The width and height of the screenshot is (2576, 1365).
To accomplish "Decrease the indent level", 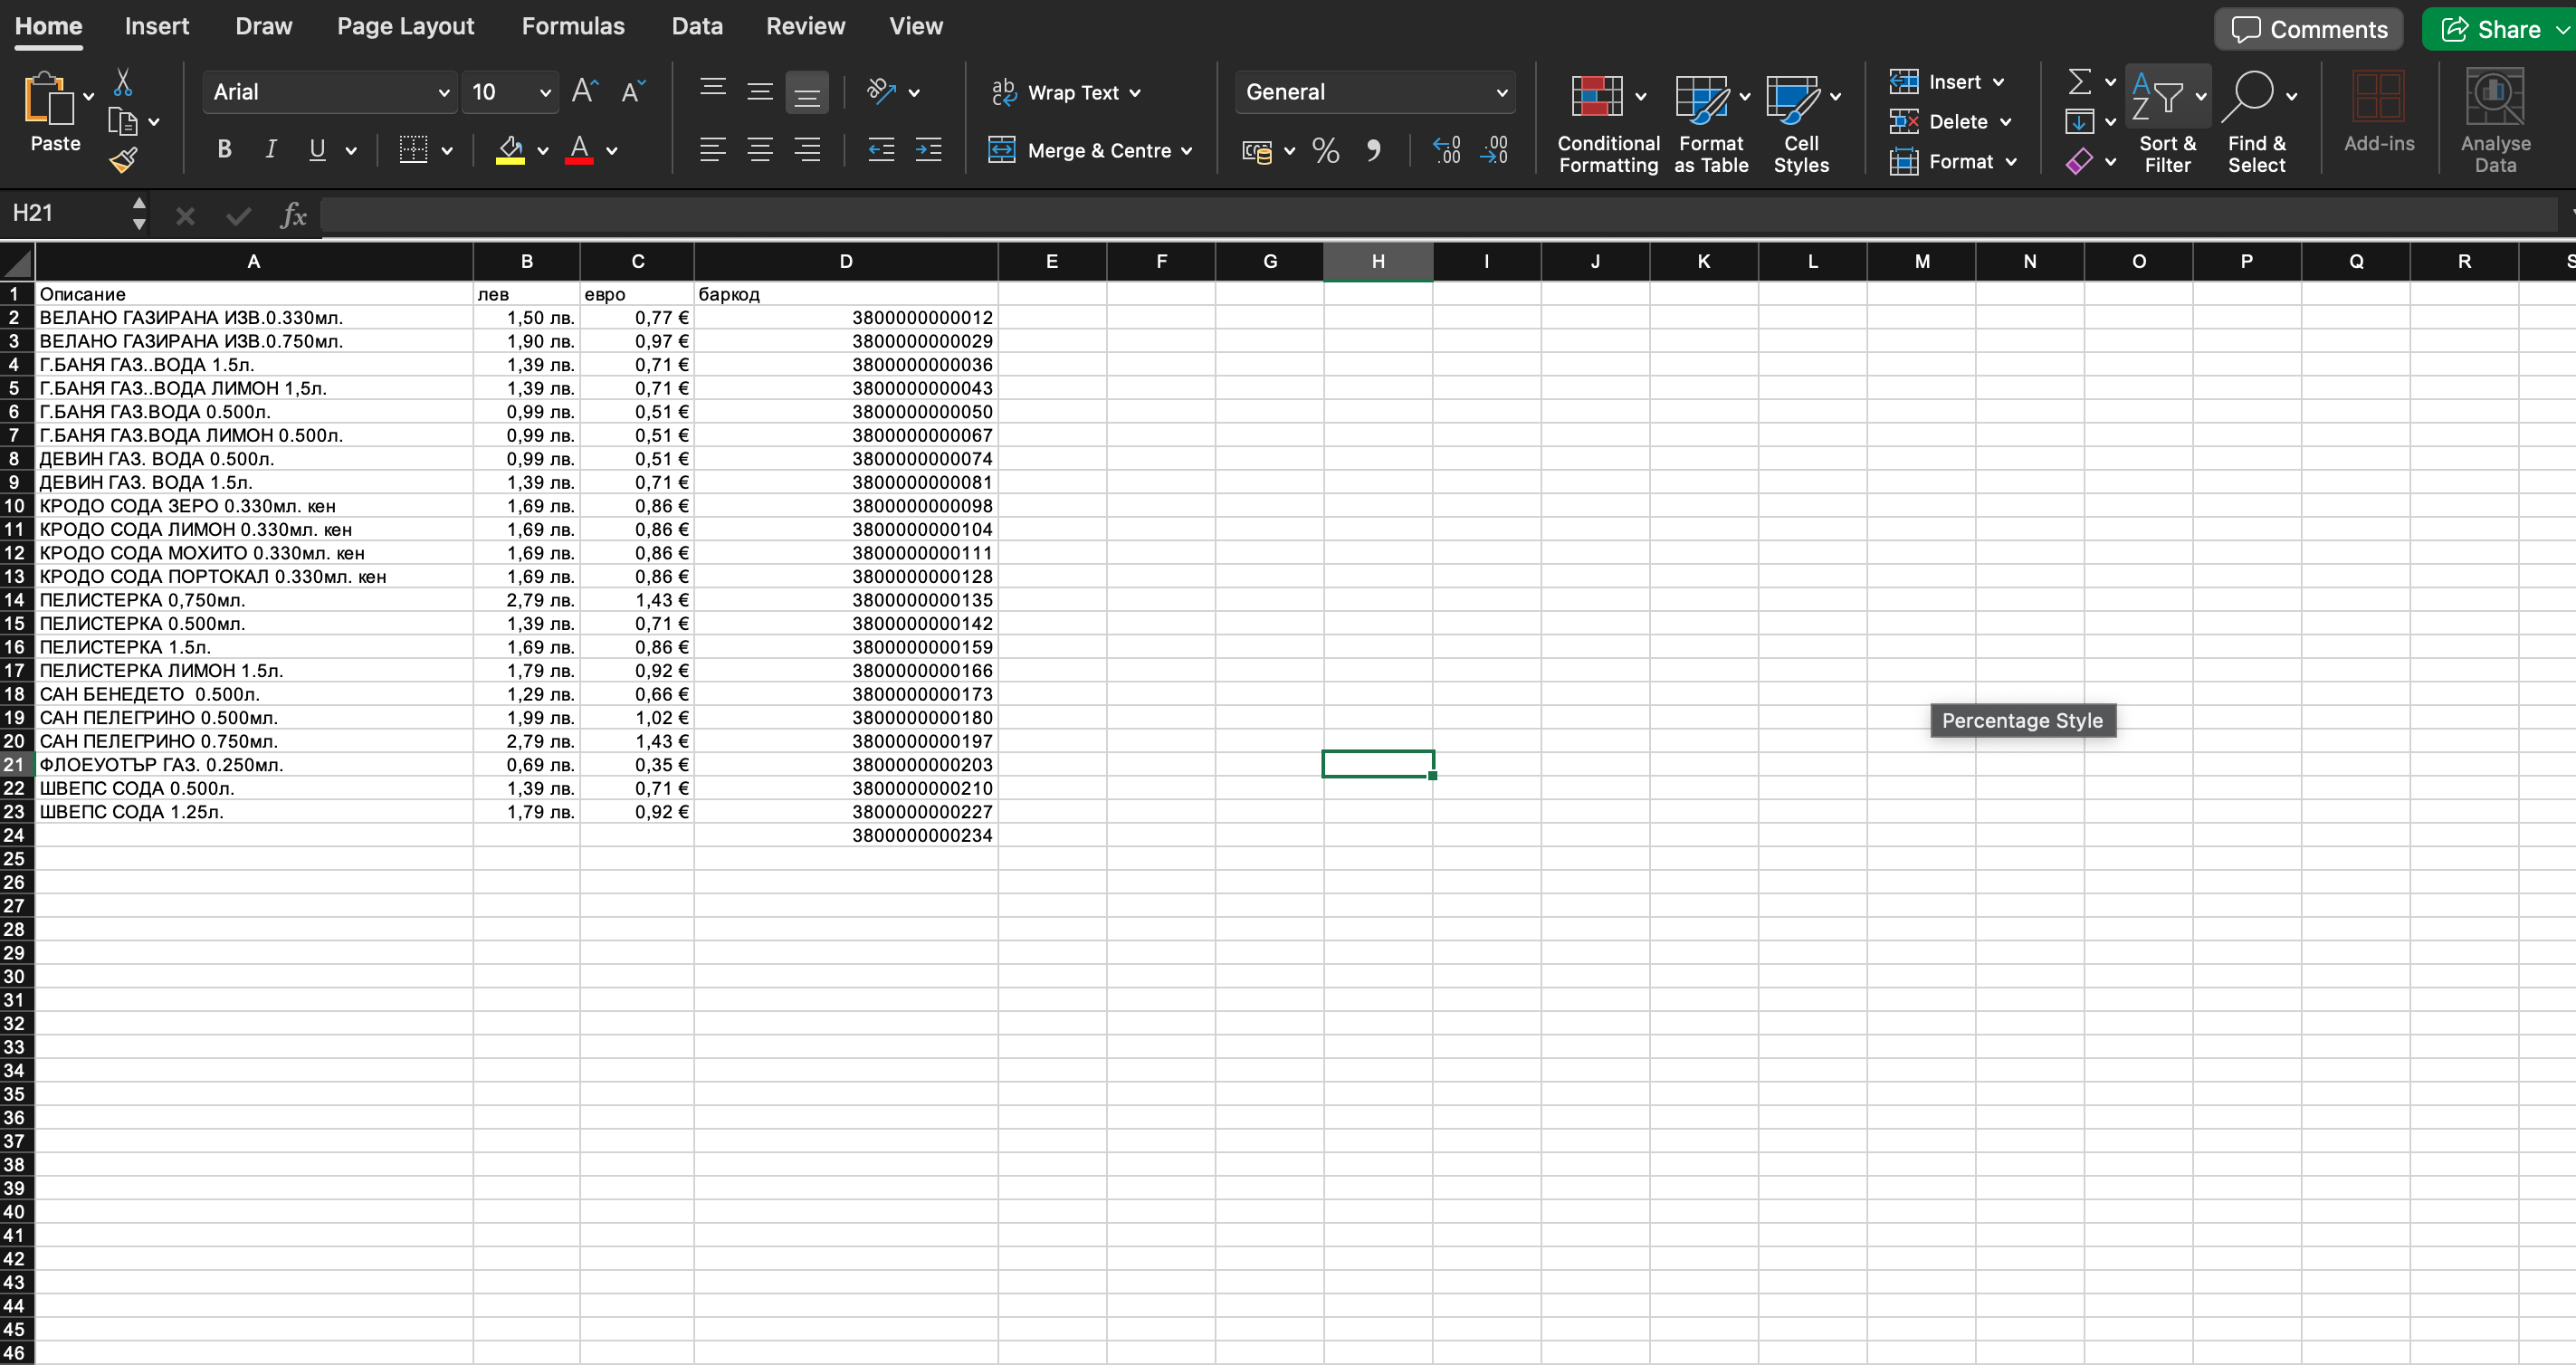I will pos(881,150).
